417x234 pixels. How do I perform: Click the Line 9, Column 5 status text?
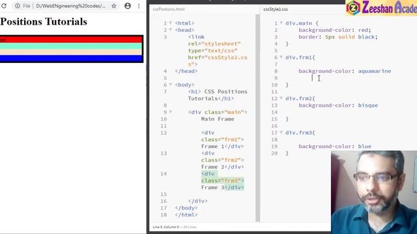point(166,227)
